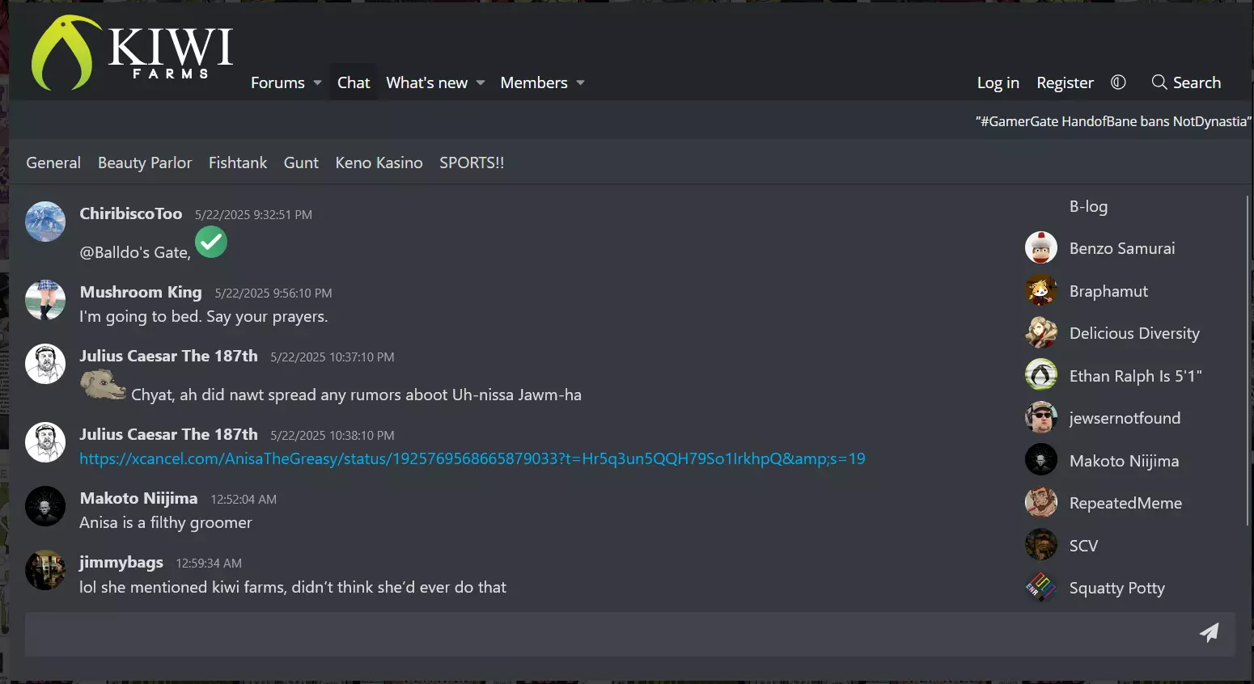Click jimmybags username in chat
1254x684 pixels.
(x=121, y=562)
